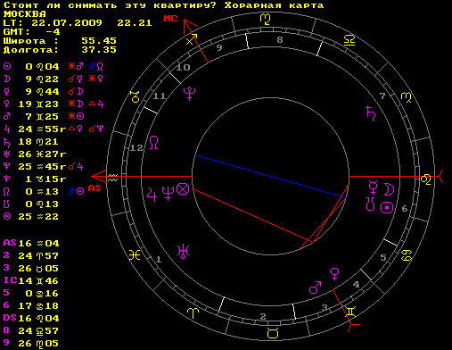Image resolution: width=452 pixels, height=350 pixels.
Task: Select the Mars glyph inside the wheel
Action: point(315,287)
